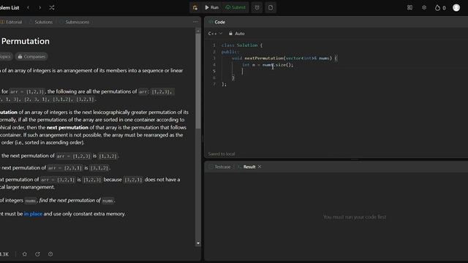Open the feedback help icon
This screenshot has width=468, height=263.
[x=50, y=254]
